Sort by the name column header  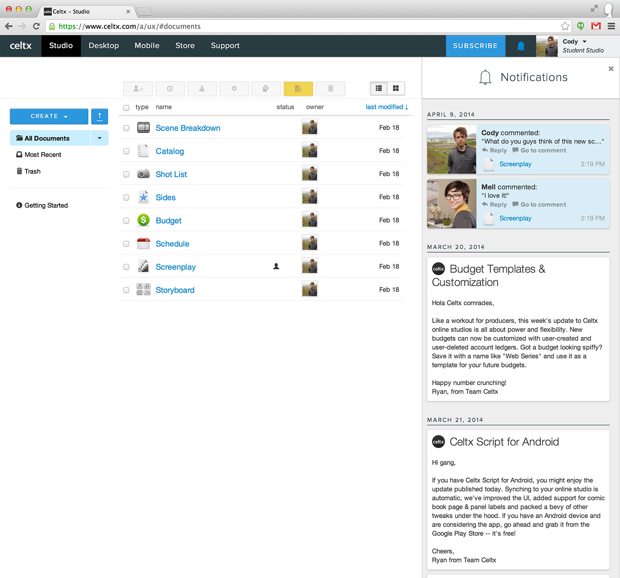pos(164,107)
